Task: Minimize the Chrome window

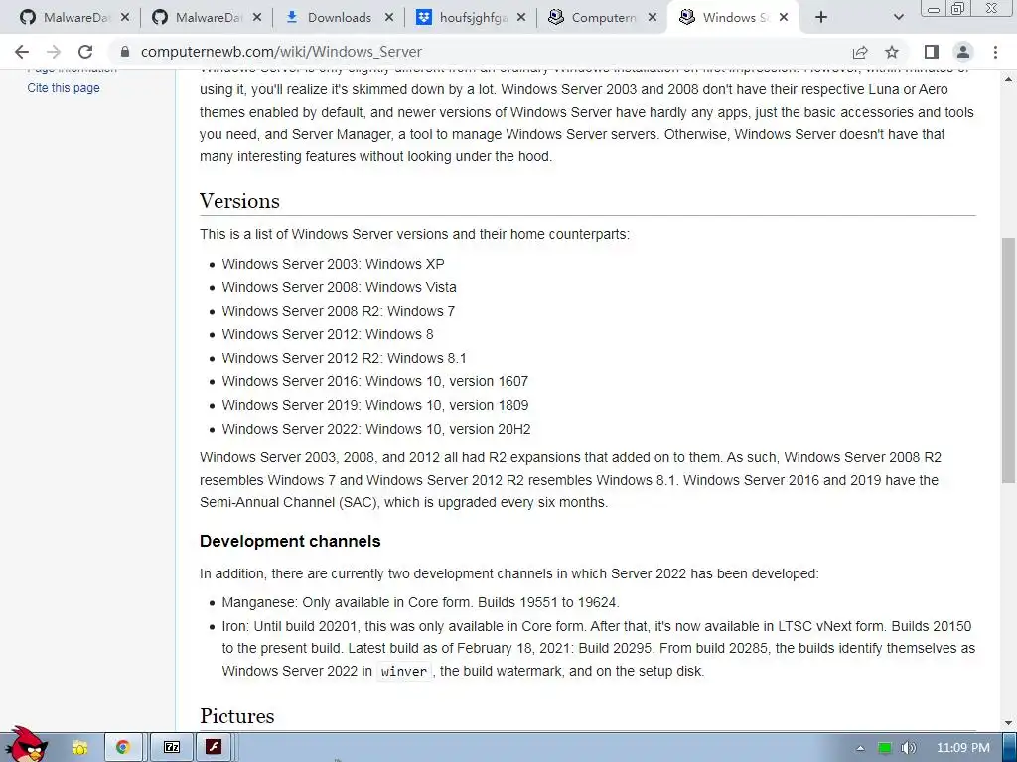Action: (x=934, y=9)
